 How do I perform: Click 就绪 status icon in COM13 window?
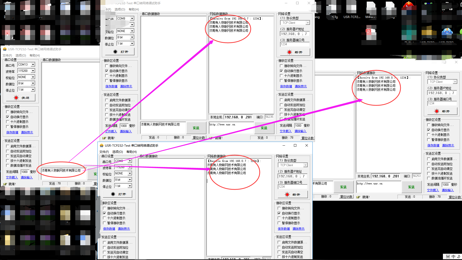(x=5, y=184)
